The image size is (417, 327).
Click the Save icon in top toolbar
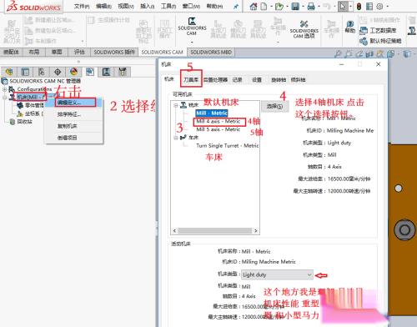coord(295,6)
